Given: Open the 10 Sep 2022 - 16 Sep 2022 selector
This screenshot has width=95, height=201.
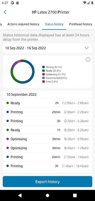Looking at the screenshot, I should (x=47, y=48).
